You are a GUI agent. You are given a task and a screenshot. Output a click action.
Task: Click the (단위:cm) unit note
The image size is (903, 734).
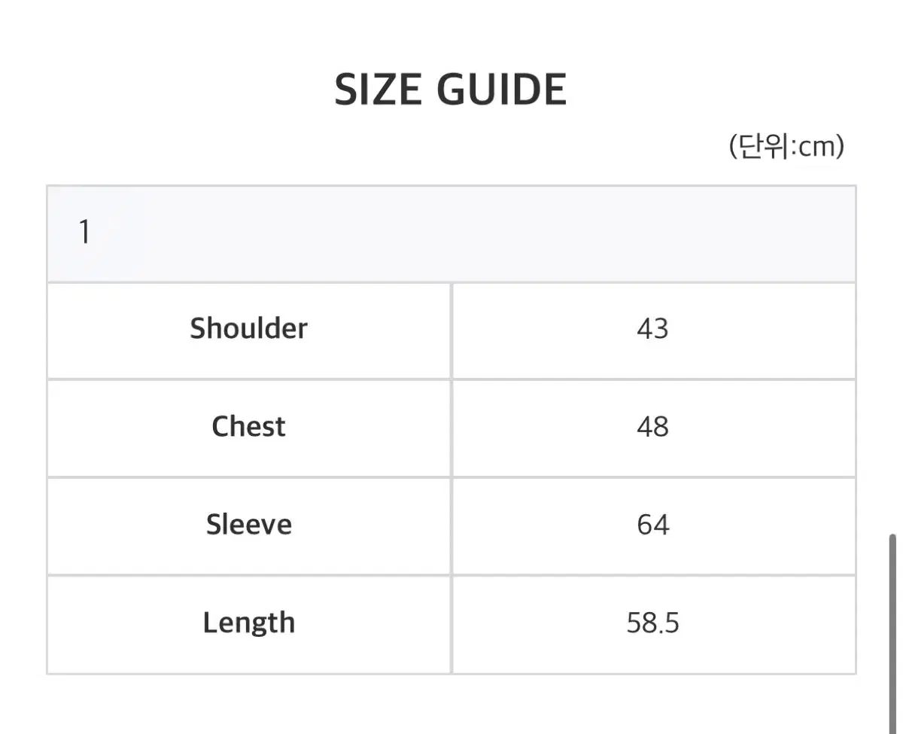pos(786,146)
